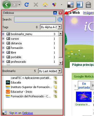This screenshot has width=94, height=116.
Task: Select the formación tag
Action: click(17, 48)
